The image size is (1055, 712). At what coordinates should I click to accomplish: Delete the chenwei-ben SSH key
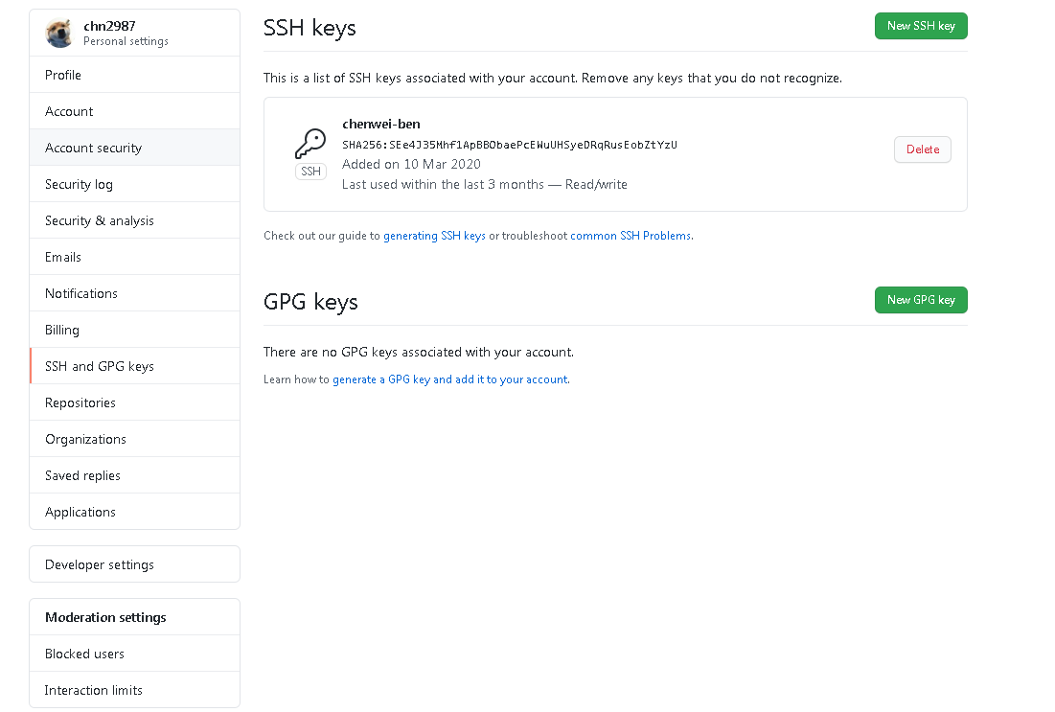[x=922, y=149]
